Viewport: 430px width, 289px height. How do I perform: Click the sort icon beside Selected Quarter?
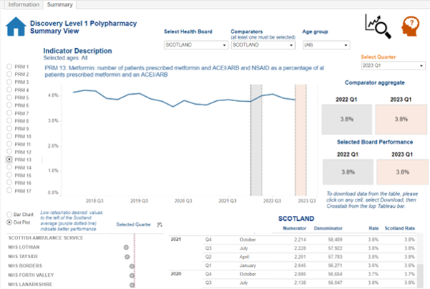click(159, 224)
